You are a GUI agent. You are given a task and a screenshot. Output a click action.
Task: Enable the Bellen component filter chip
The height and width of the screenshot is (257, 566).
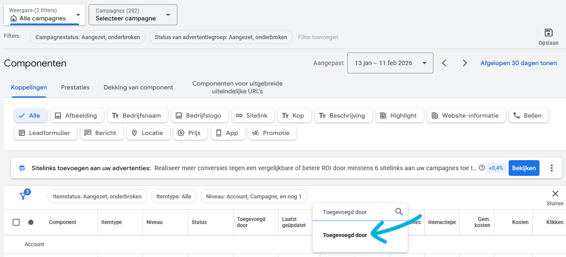[x=529, y=115]
